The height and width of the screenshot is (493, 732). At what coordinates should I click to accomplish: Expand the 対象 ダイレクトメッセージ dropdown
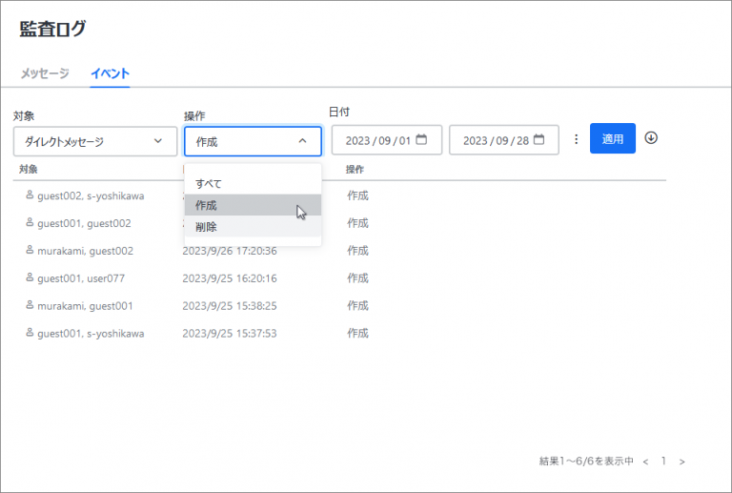(94, 141)
